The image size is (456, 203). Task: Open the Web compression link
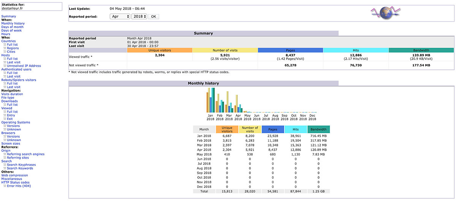[14, 176]
